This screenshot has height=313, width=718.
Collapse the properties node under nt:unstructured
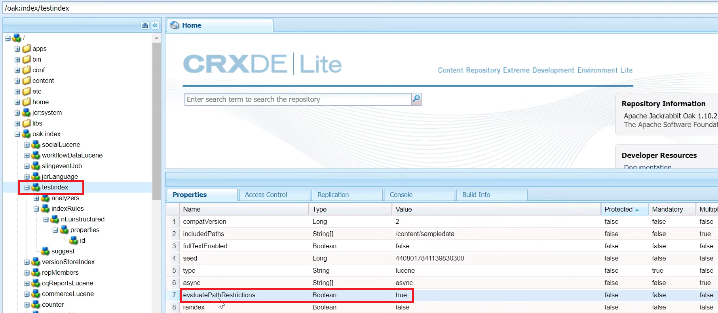55,230
